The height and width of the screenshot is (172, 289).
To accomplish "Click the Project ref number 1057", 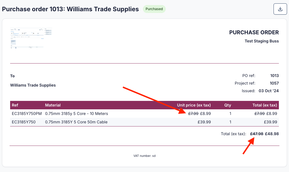I will 274,83.
